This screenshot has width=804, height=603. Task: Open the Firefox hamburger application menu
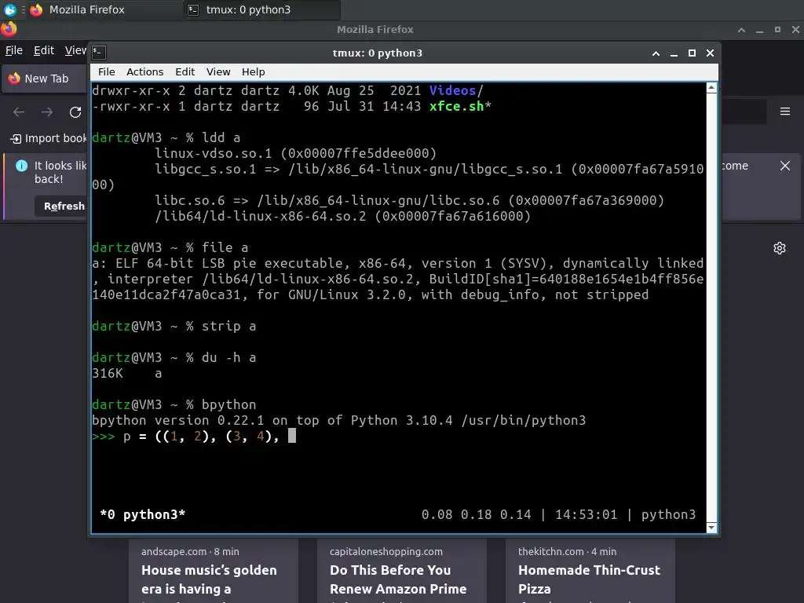[x=785, y=111]
